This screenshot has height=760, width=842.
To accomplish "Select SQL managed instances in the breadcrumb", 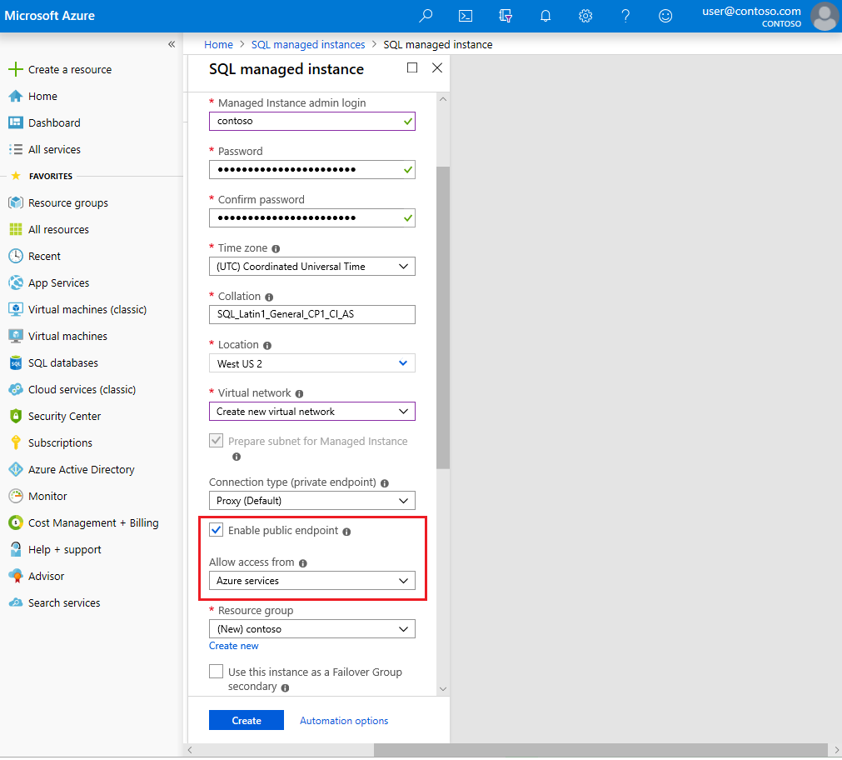I will pos(308,44).
